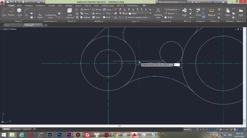Viewport: 247px width, 138px height.
Task: Open the AutoCAD application menu logo button
Action: coord(2,3)
